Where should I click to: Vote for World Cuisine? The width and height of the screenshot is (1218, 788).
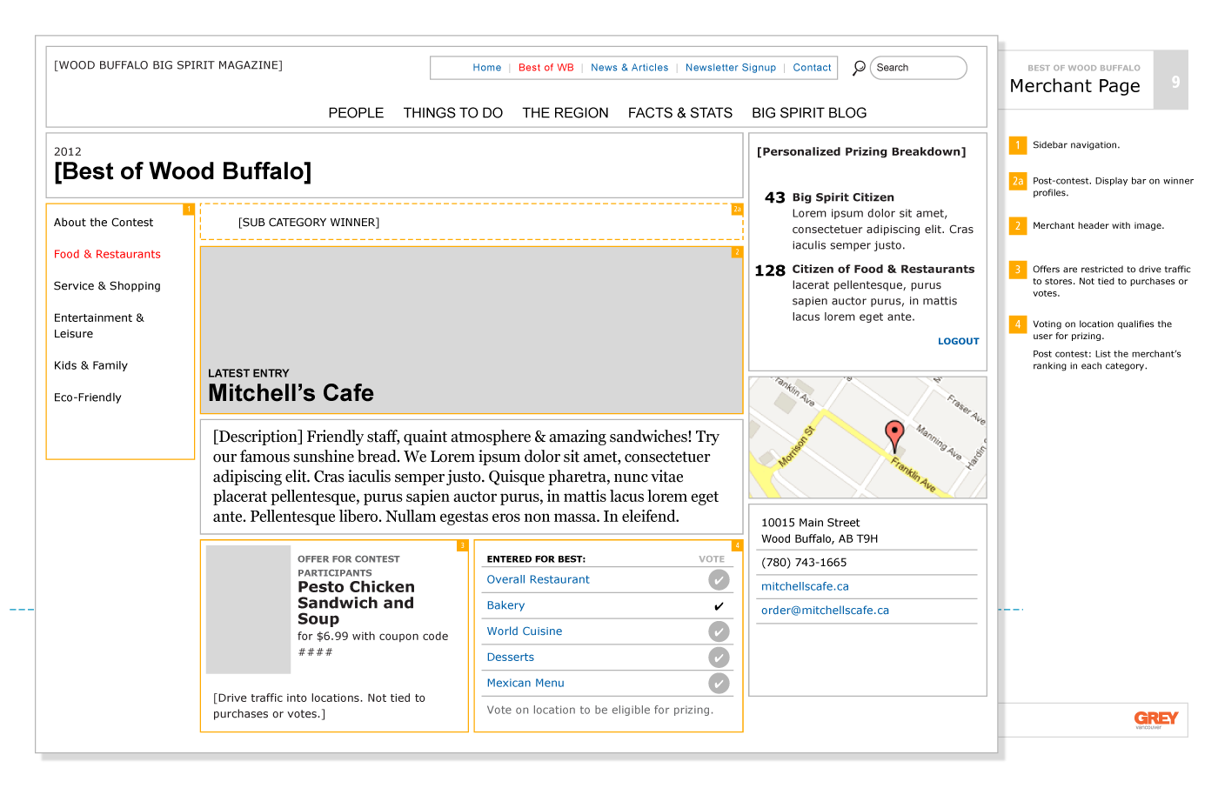719,631
